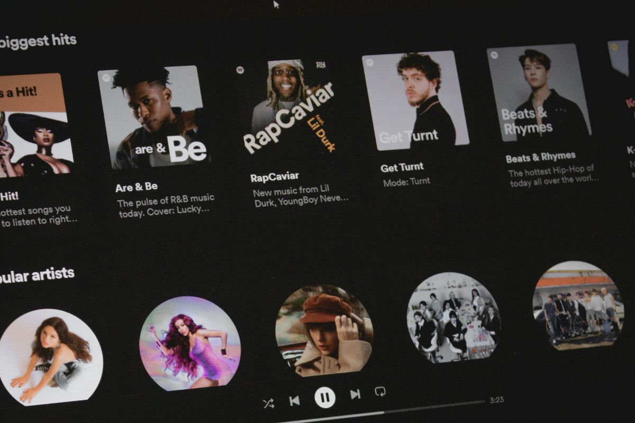Select the artist circle with purple-haired performer
Image resolution: width=635 pixels, height=423 pixels.
pyautogui.click(x=189, y=344)
